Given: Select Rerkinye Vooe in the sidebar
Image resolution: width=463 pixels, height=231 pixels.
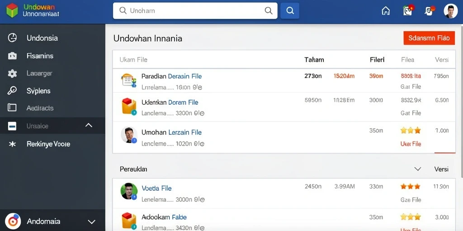Looking at the screenshot, I should click(x=48, y=144).
